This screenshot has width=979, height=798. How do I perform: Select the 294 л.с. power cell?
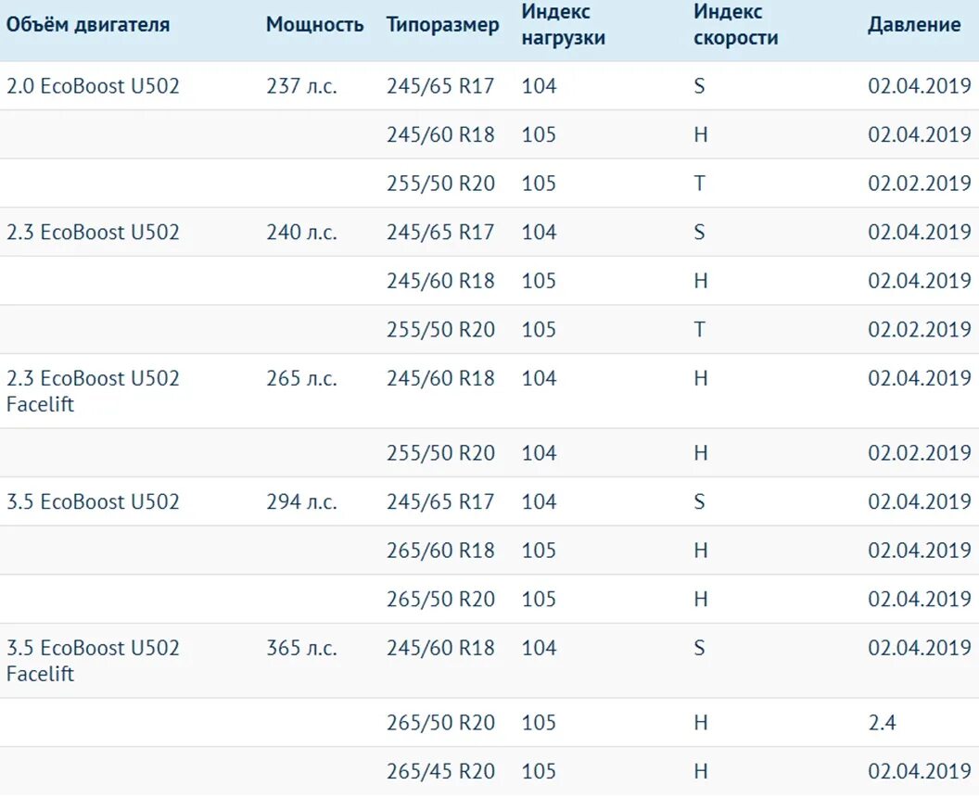(301, 501)
